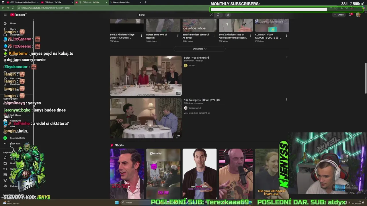Expand sidebar subscriptions with Show more
The height and width of the screenshot is (206, 367).
[15, 144]
